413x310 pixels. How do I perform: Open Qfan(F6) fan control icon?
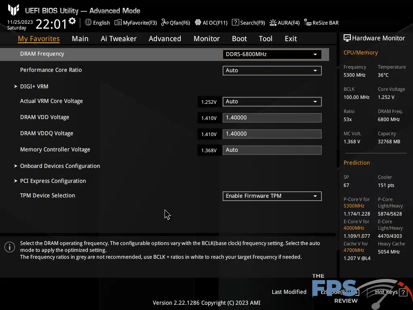tap(165, 23)
